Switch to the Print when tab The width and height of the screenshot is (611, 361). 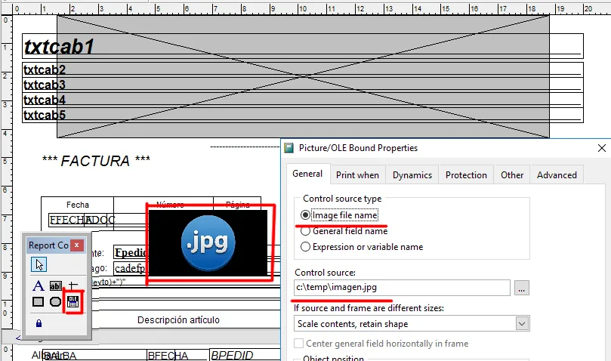pyautogui.click(x=357, y=174)
